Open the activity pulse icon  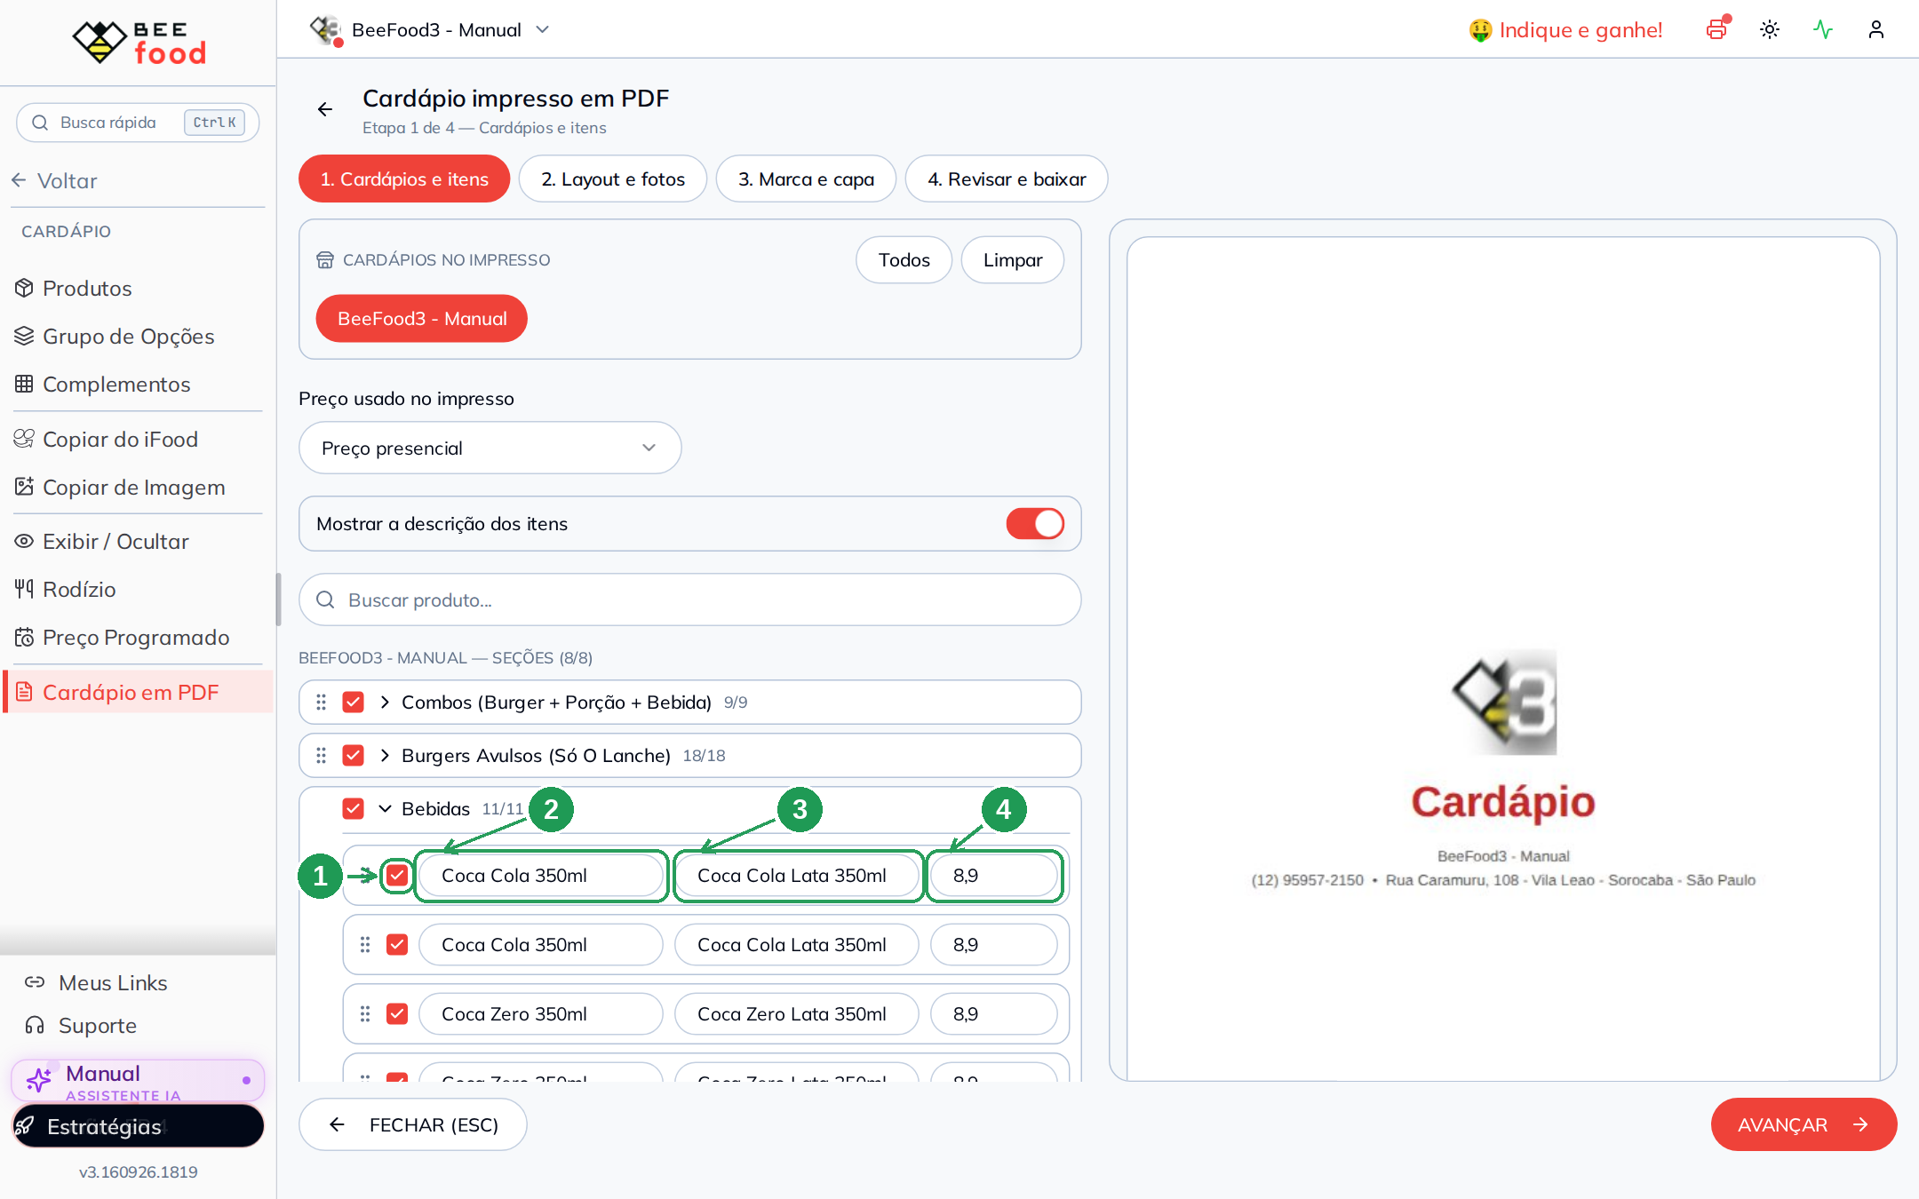[x=1823, y=29]
